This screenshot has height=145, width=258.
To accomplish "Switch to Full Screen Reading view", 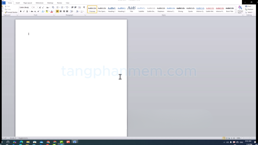I will [x=227, y=138].
